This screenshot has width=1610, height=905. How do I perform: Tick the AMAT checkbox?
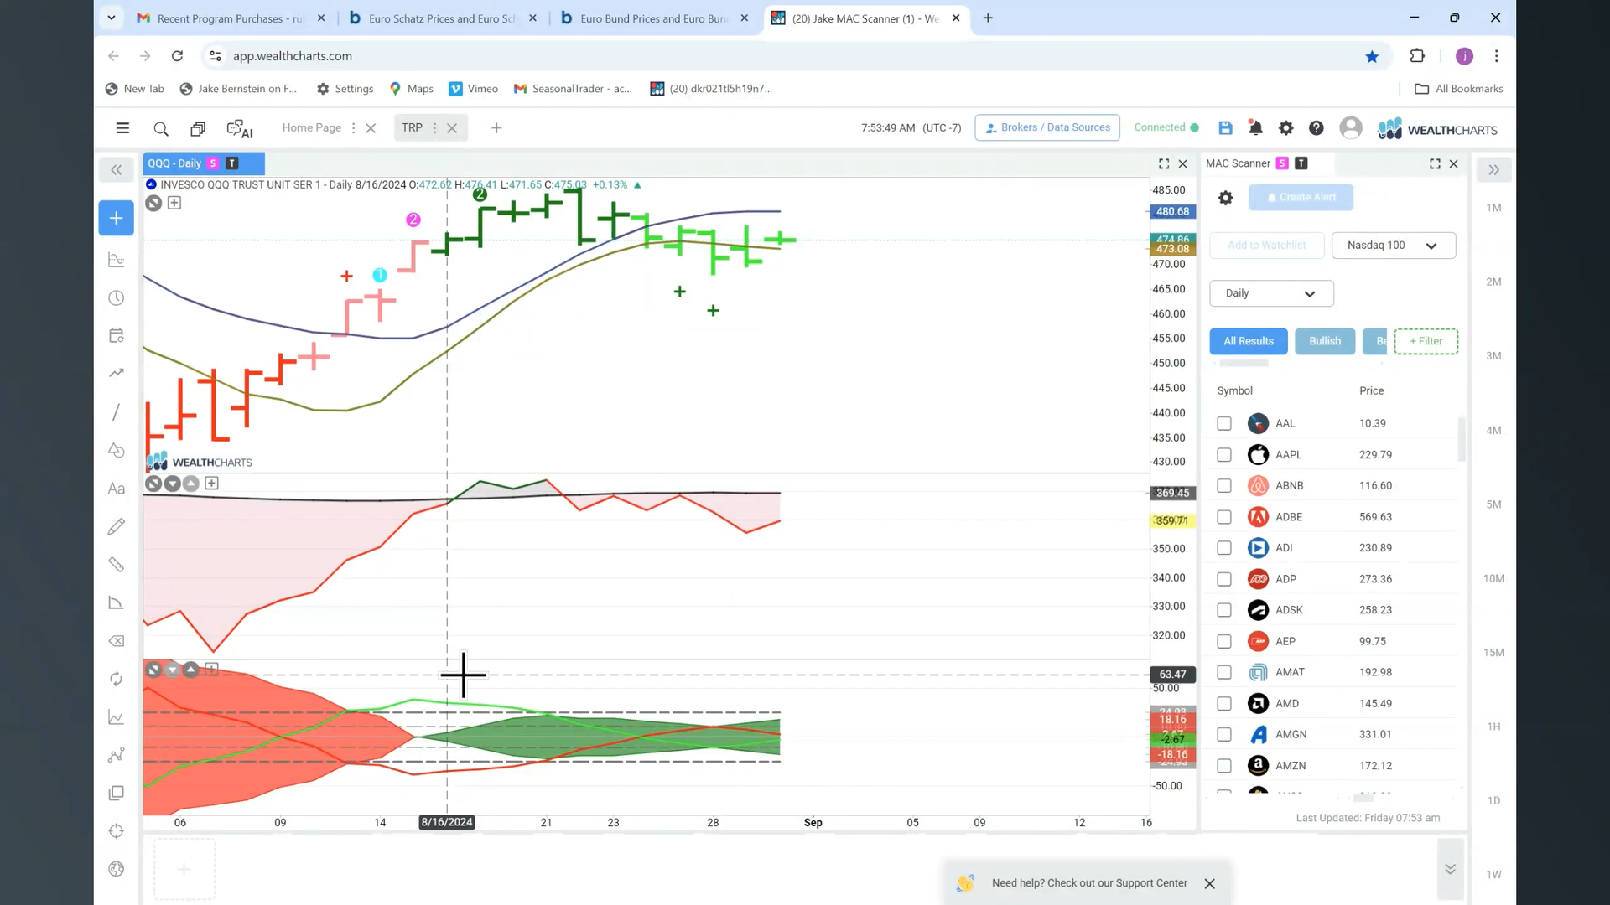[1224, 672]
